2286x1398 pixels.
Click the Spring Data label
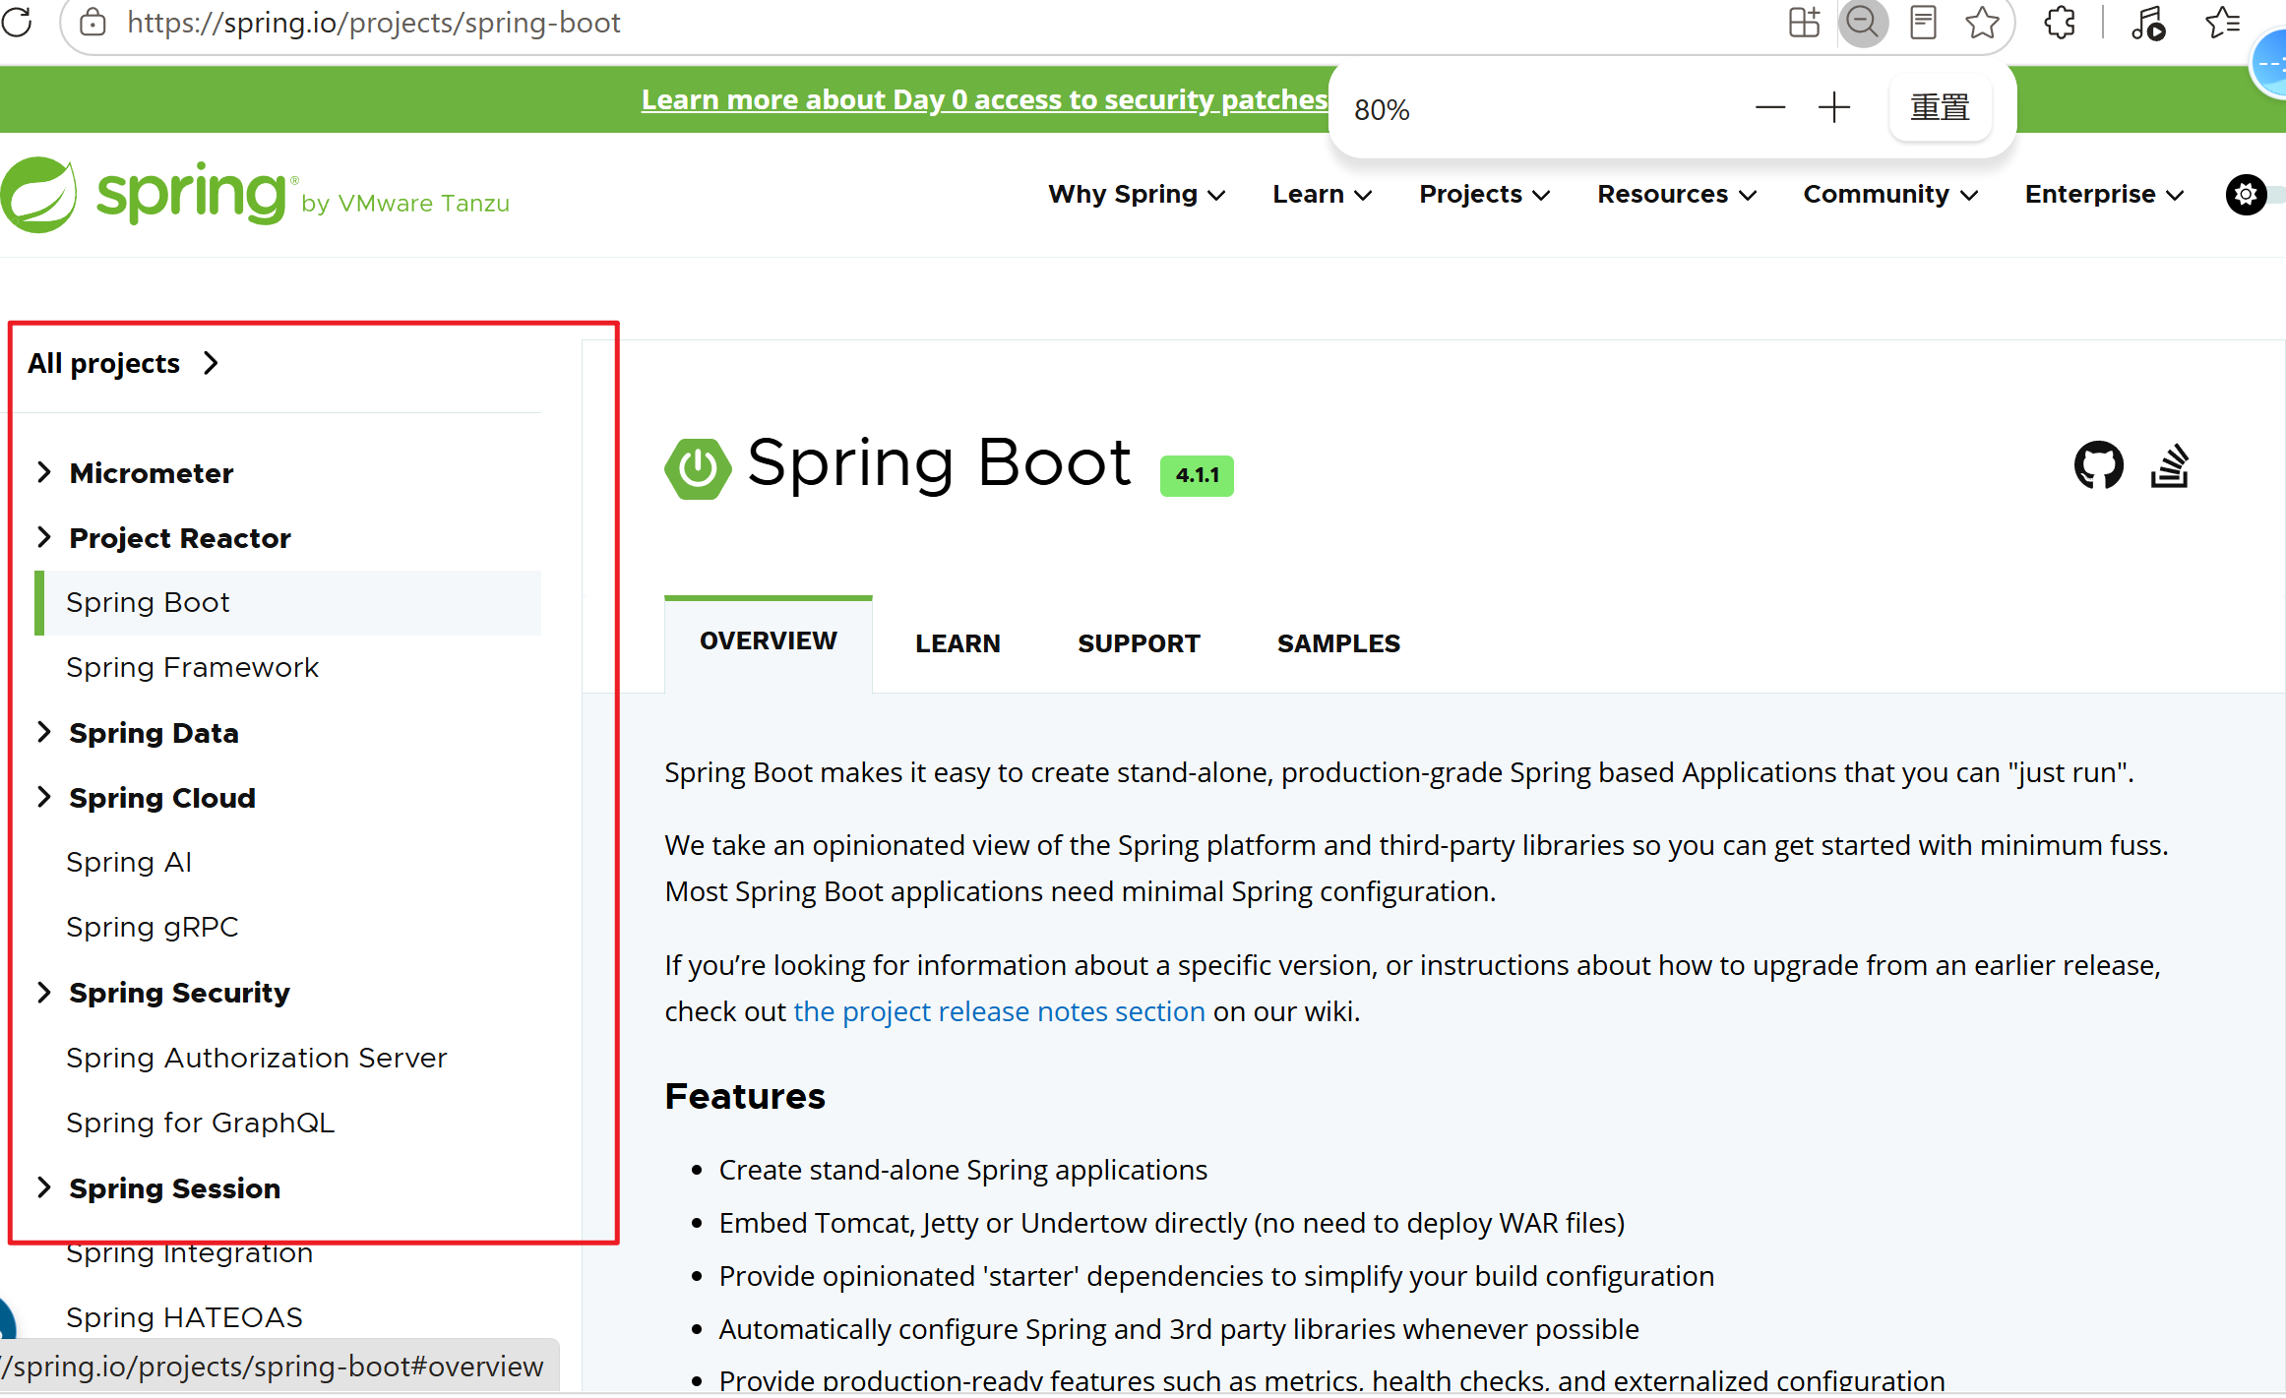click(x=154, y=733)
